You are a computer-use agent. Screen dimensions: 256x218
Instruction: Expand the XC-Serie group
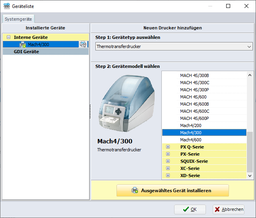(x=168, y=168)
